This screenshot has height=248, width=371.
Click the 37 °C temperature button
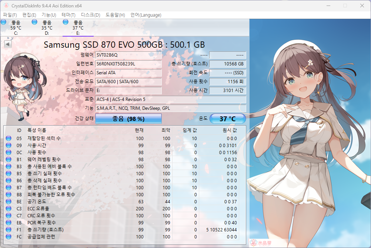point(228,119)
